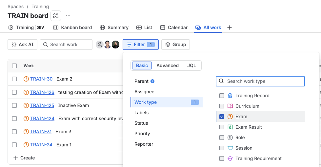The width and height of the screenshot is (321, 167).
Task: Toggle the select-all checkbox in table header
Action: click(x=14, y=66)
